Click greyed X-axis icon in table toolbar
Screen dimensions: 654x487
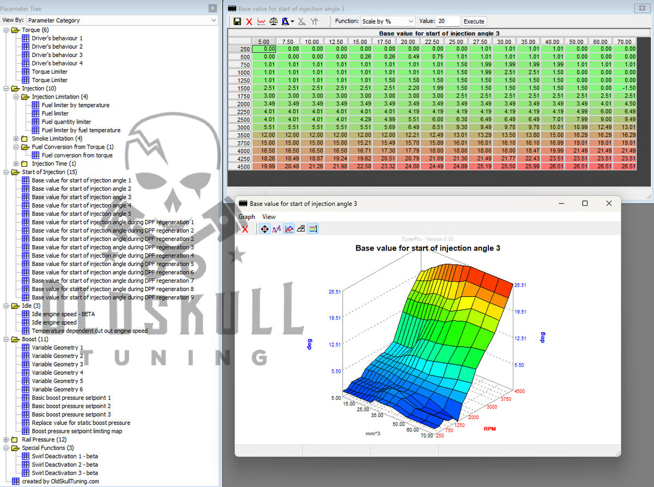302,21
